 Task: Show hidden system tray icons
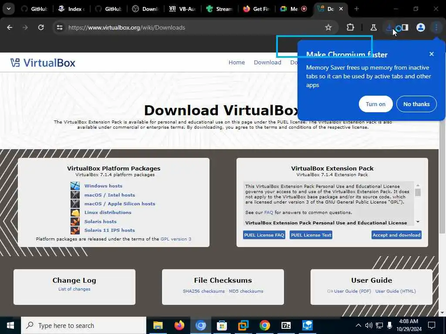point(358,325)
